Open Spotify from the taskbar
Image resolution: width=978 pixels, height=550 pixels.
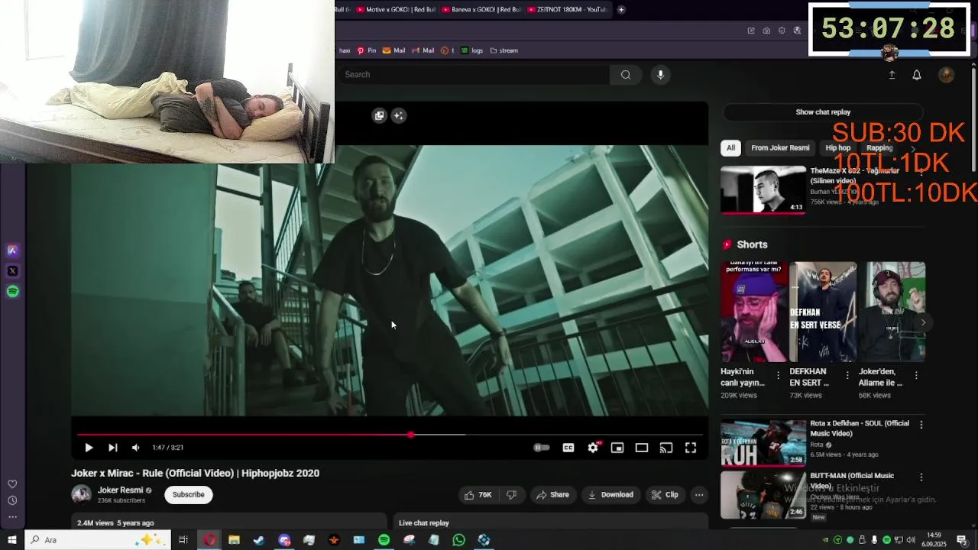click(384, 540)
